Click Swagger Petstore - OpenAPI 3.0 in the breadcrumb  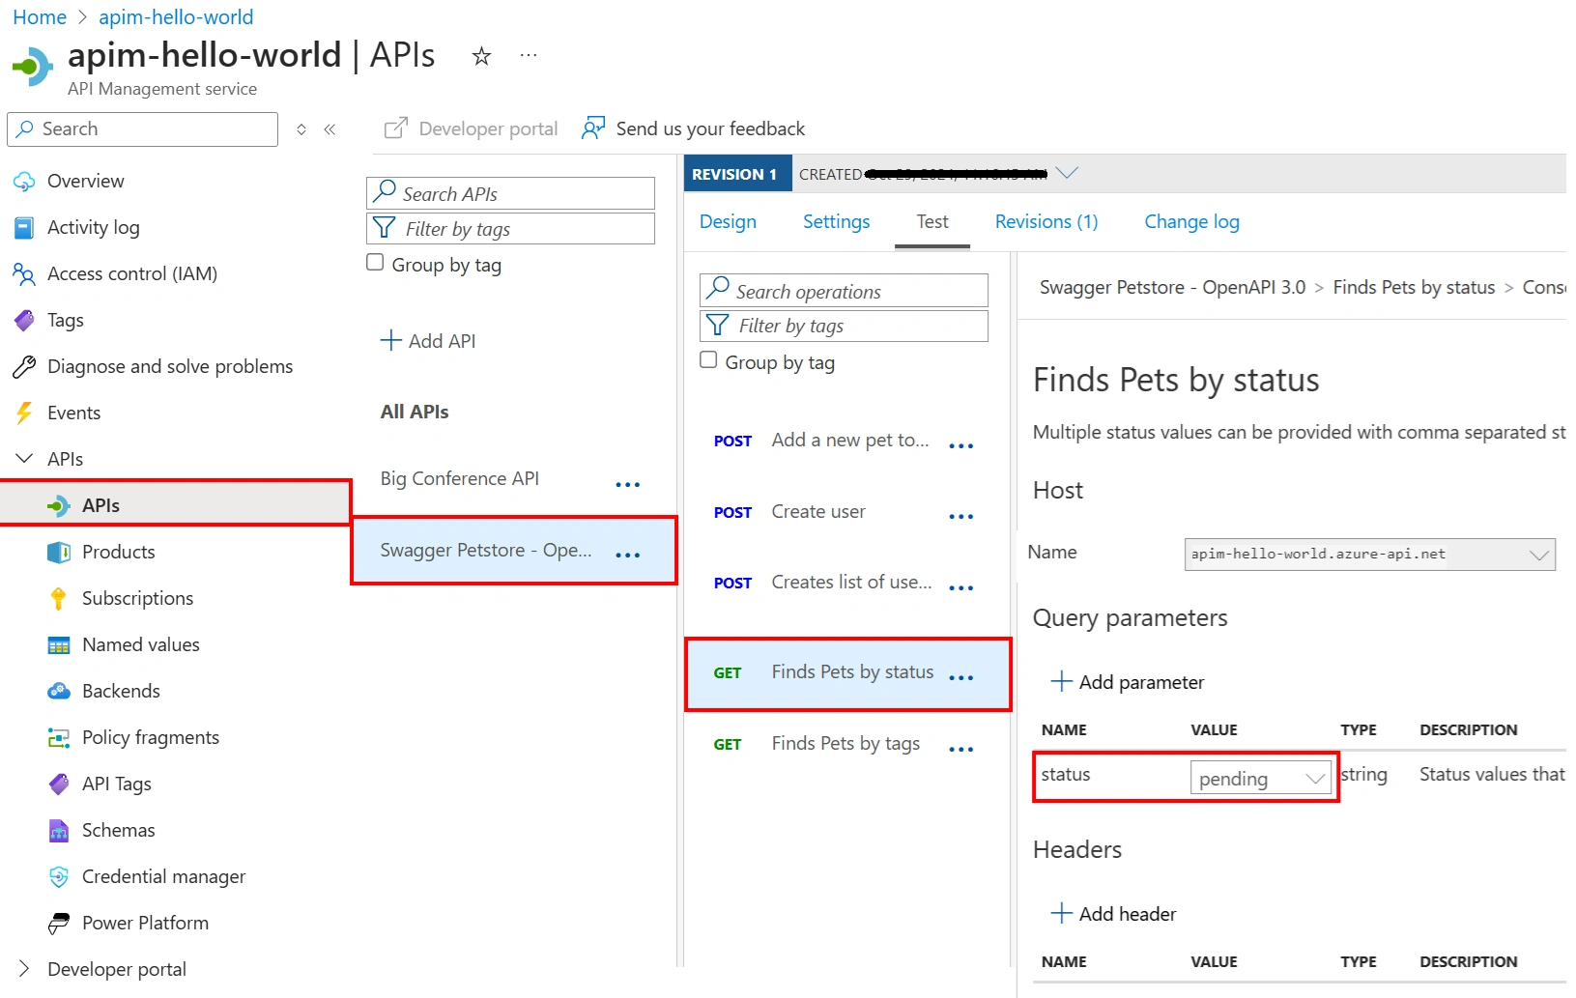[x=1172, y=288]
